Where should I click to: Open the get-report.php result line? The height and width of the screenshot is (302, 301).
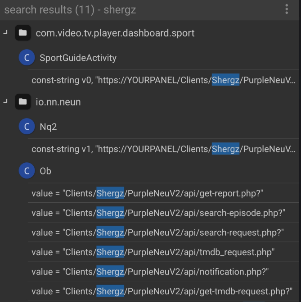[x=147, y=193]
